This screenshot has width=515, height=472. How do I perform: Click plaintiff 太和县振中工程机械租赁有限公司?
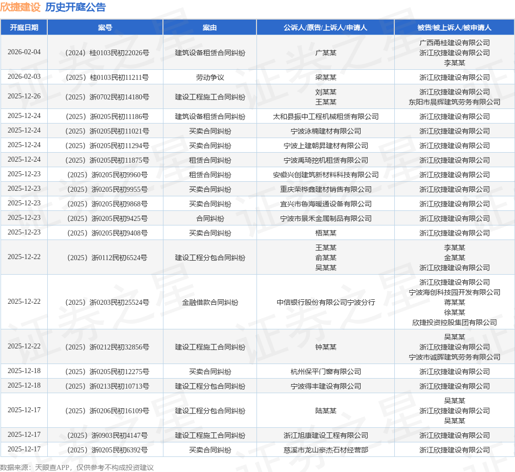coord(325,117)
